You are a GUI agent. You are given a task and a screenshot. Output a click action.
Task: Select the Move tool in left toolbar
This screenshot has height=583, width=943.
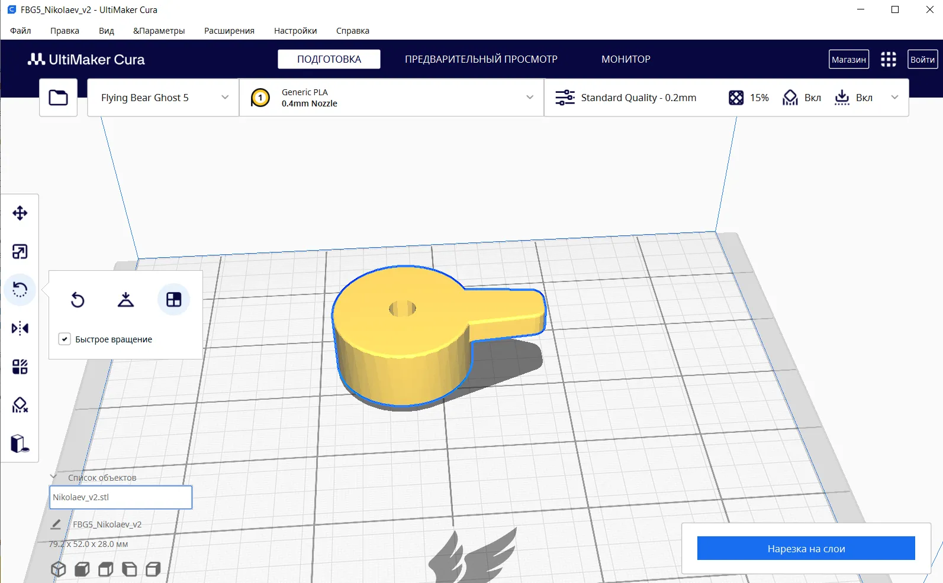coord(20,213)
